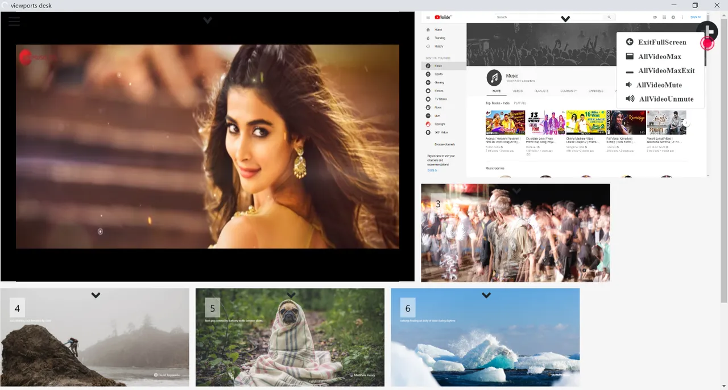
Task: Open the hamburger menu in viewports desk
Action: coord(14,22)
